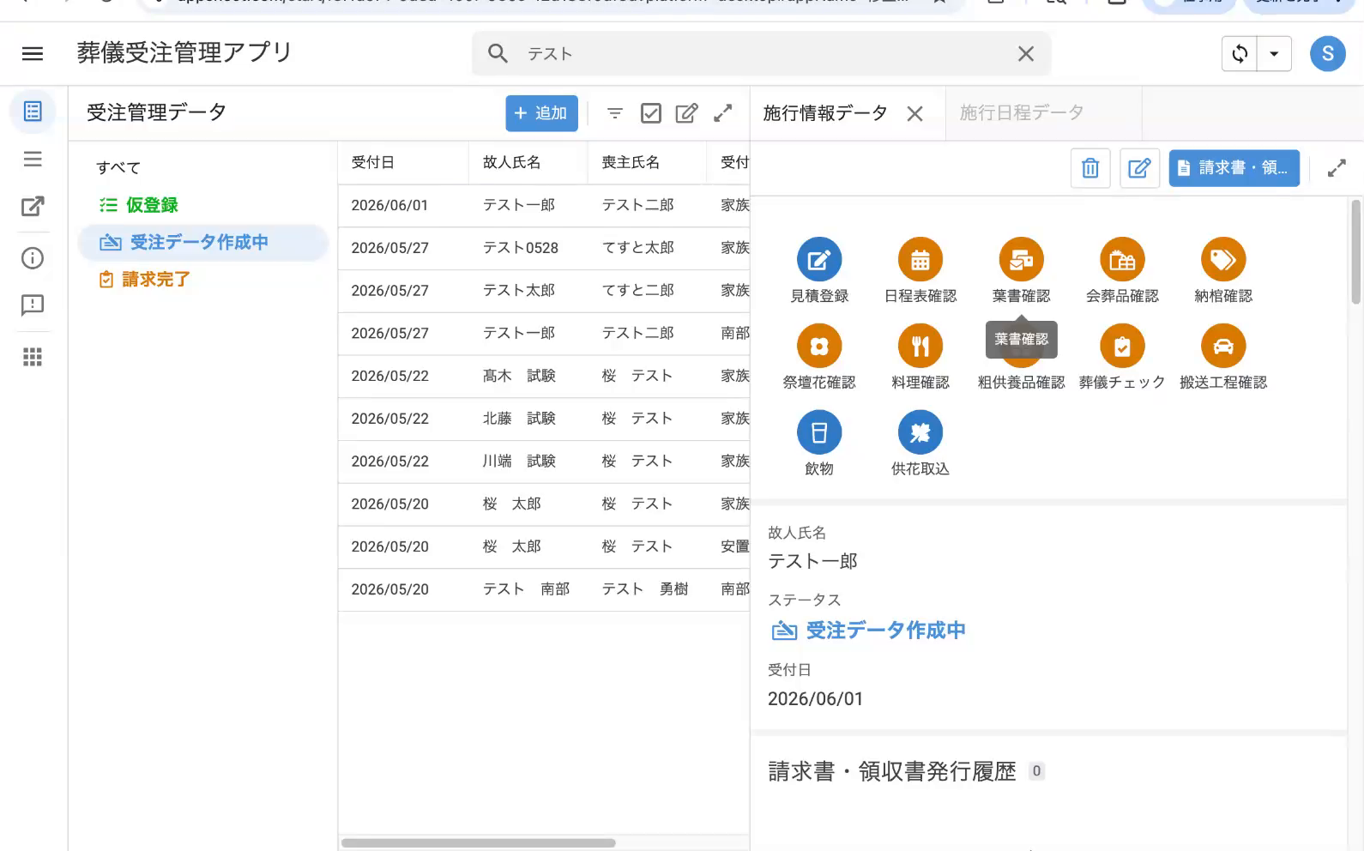The image size is (1364, 851).
Task: Open the 見積登録 action icon
Action: [x=819, y=260]
